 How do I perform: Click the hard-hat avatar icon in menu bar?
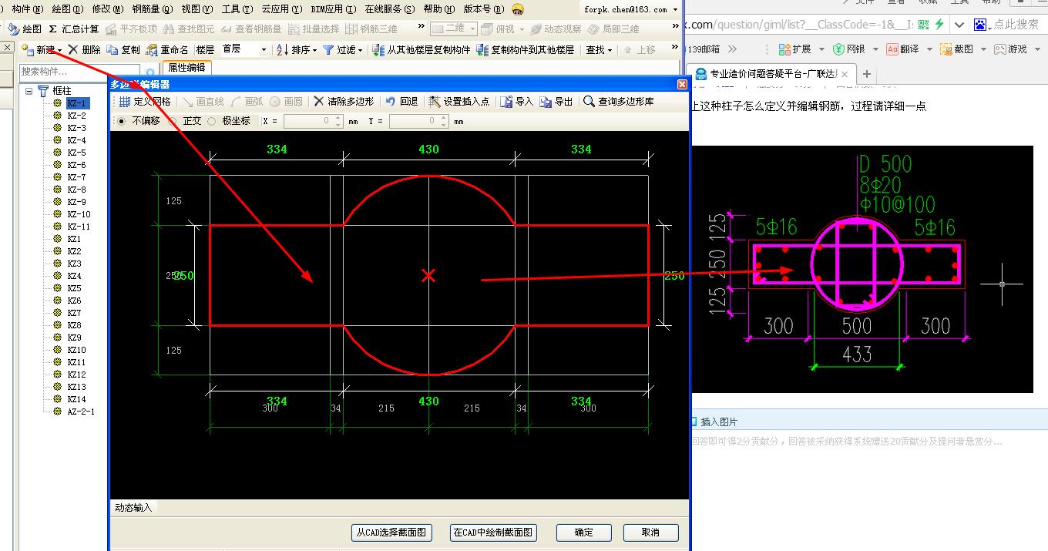click(x=518, y=9)
